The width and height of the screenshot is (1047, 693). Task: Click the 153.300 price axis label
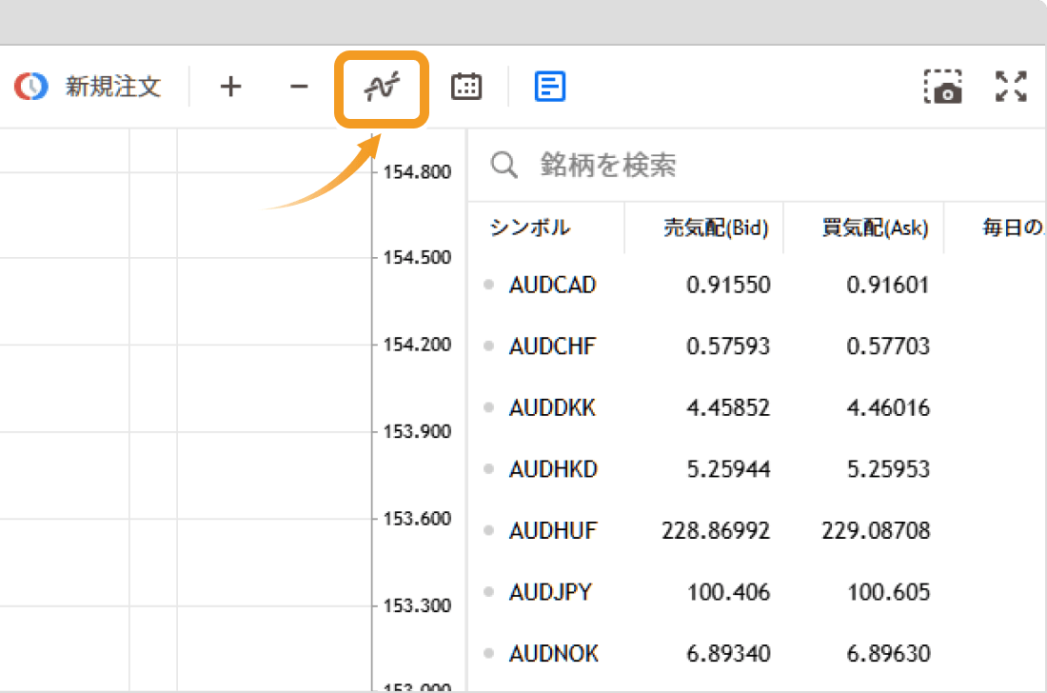point(417,605)
